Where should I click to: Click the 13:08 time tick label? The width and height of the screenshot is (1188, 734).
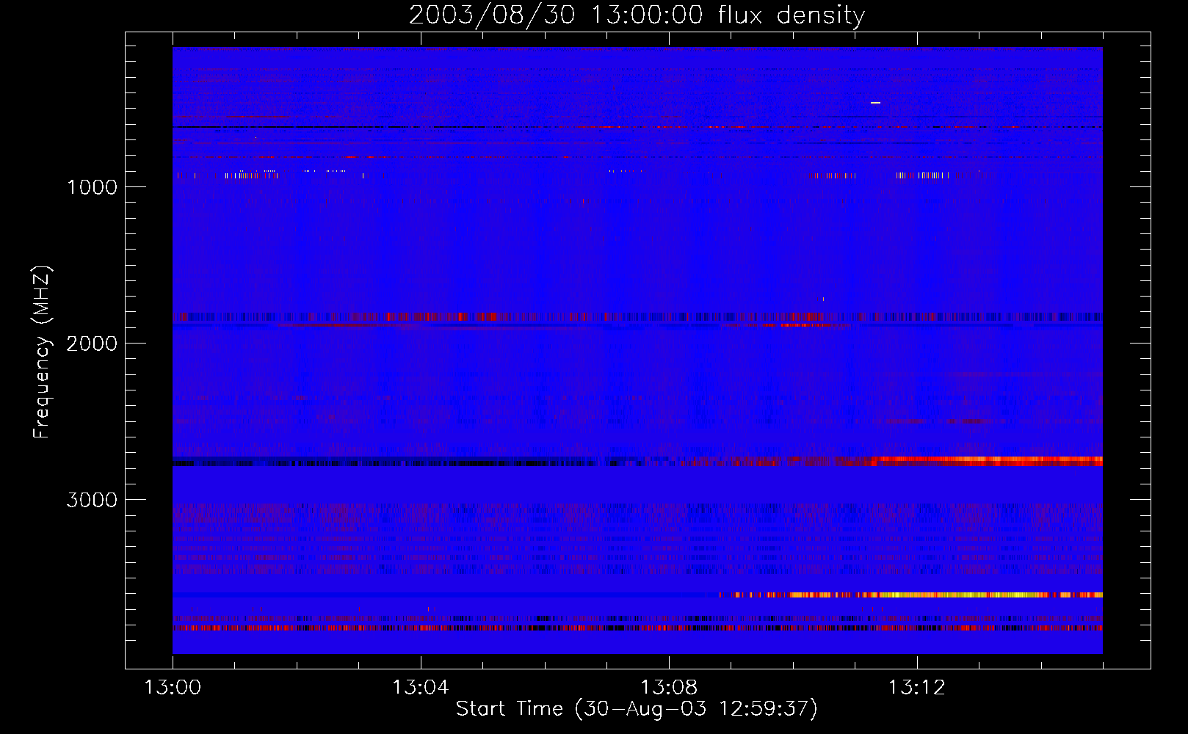[669, 688]
